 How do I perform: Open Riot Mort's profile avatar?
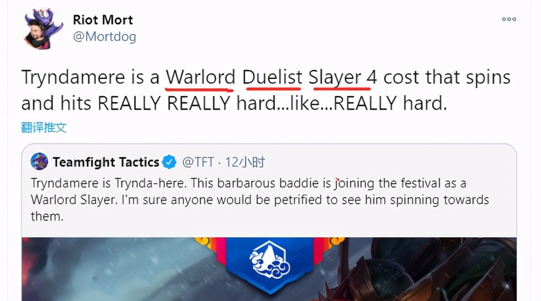click(x=42, y=29)
